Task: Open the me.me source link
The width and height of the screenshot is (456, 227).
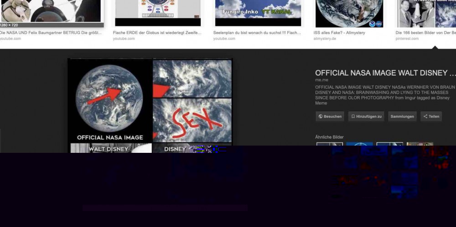Action: 321,80
